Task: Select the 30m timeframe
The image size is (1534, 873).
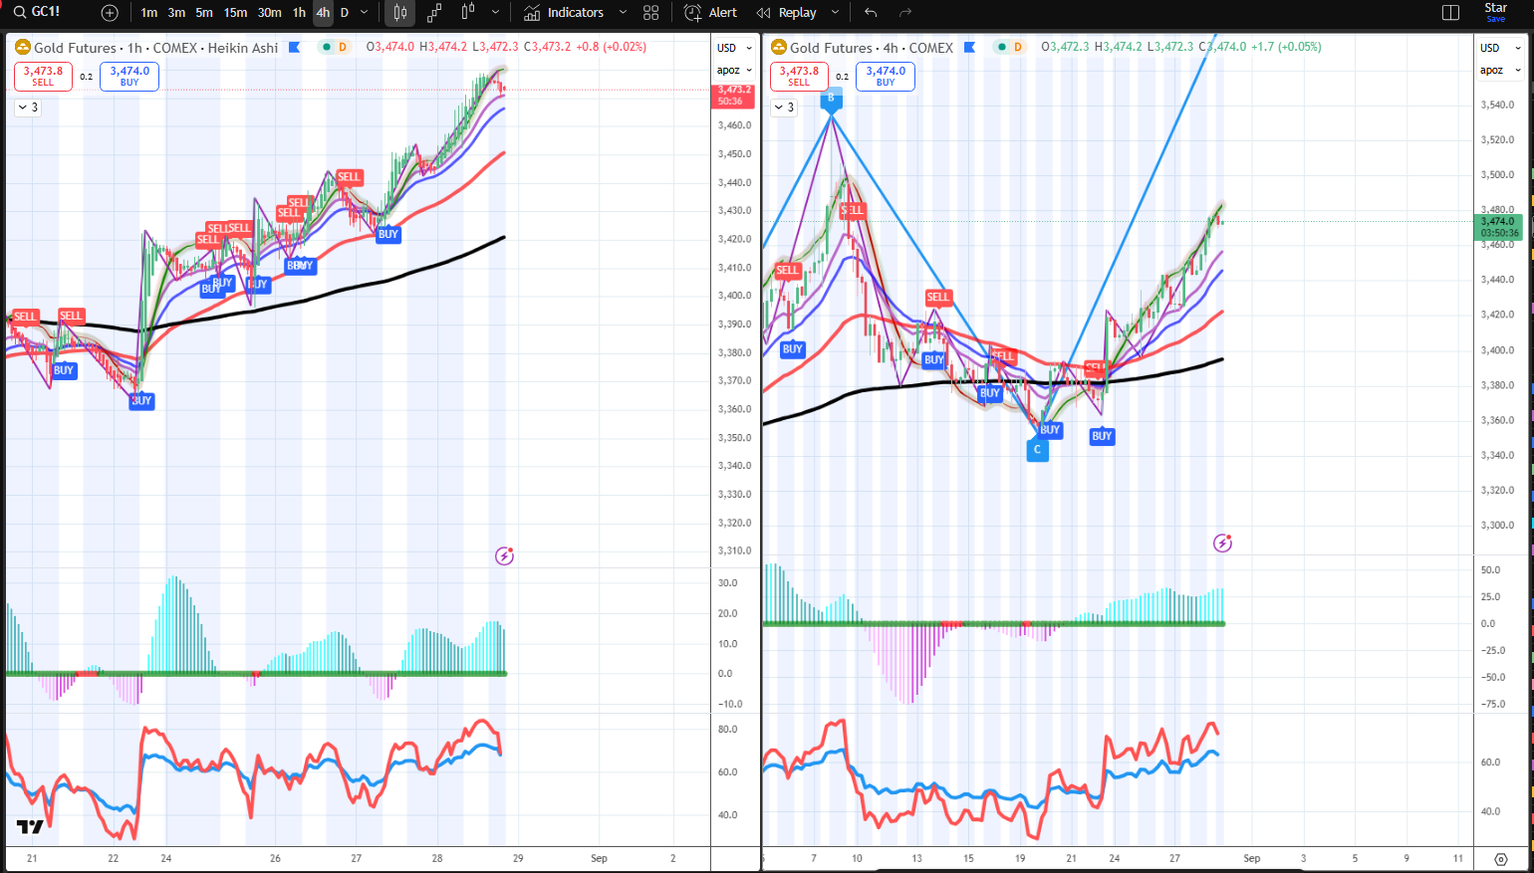Action: point(269,13)
